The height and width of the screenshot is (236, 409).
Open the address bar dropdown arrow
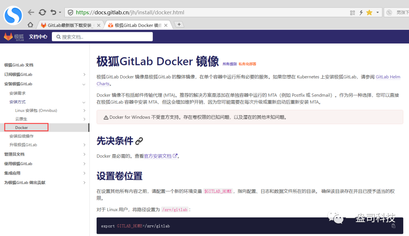coord(378,12)
